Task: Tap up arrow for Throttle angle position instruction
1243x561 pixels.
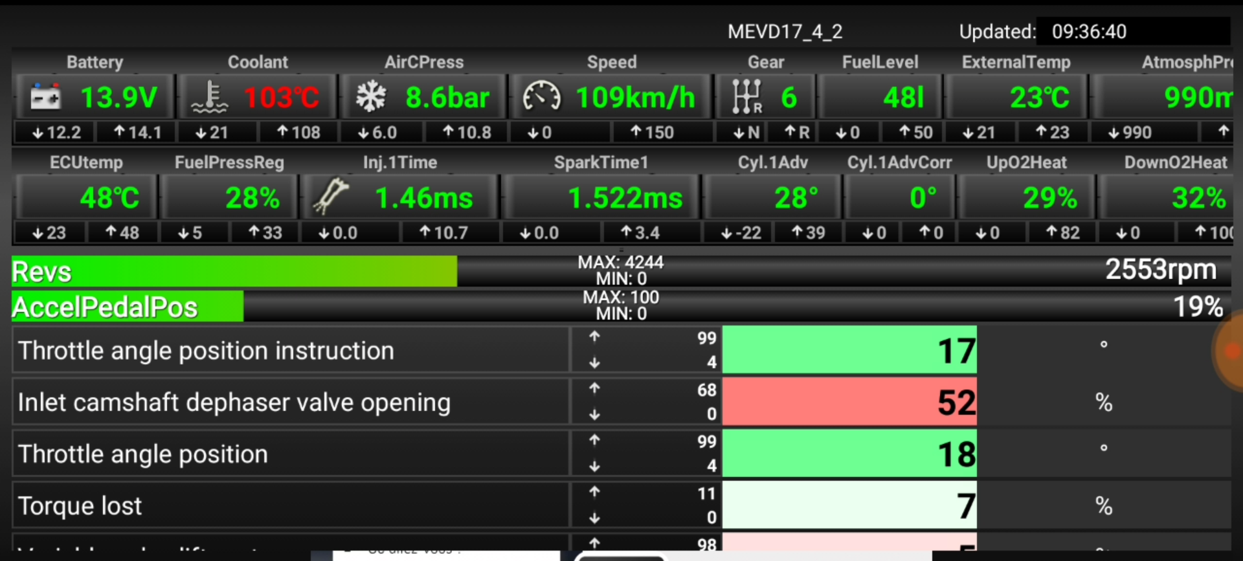Action: 594,336
